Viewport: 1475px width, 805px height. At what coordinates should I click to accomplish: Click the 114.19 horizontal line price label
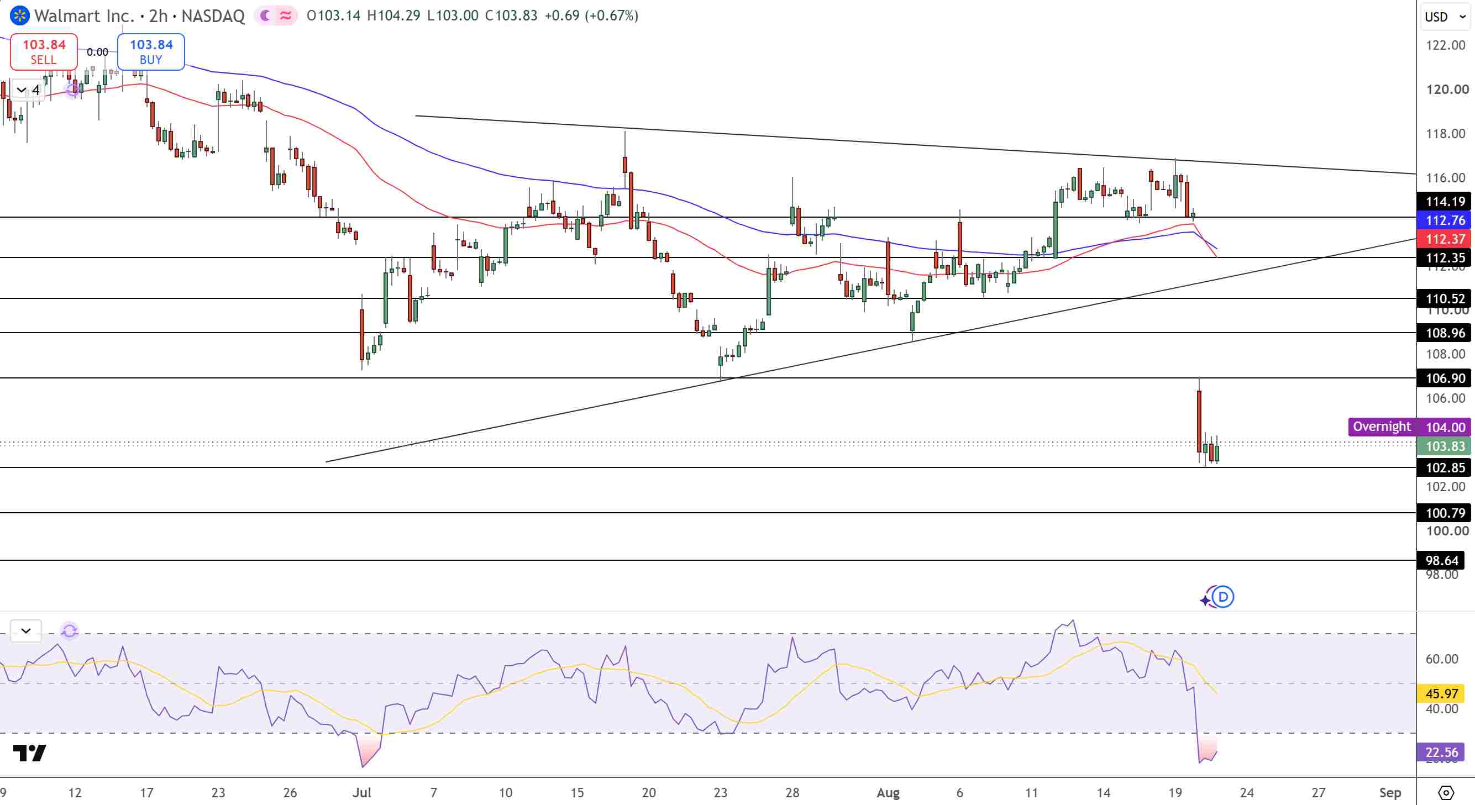(x=1443, y=201)
